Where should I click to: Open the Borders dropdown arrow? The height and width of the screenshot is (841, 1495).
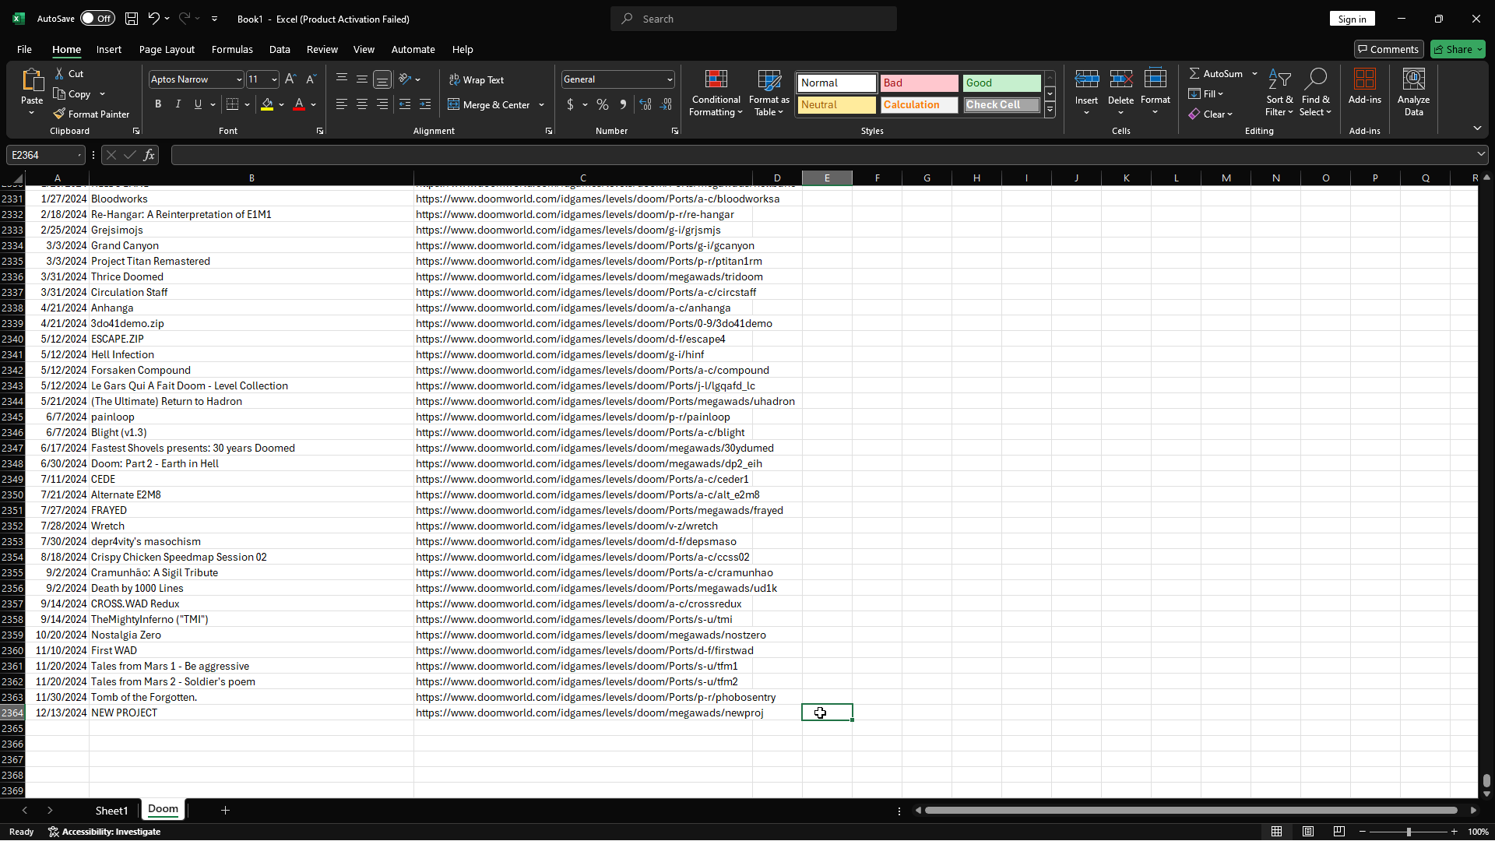pos(248,104)
